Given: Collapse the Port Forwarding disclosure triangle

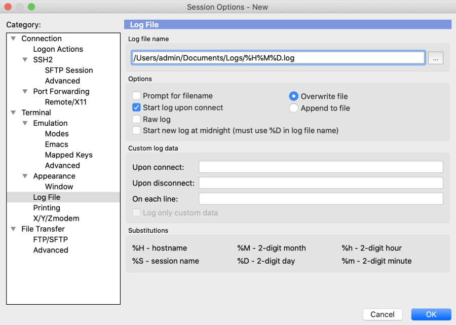Looking at the screenshot, I should click(x=25, y=91).
